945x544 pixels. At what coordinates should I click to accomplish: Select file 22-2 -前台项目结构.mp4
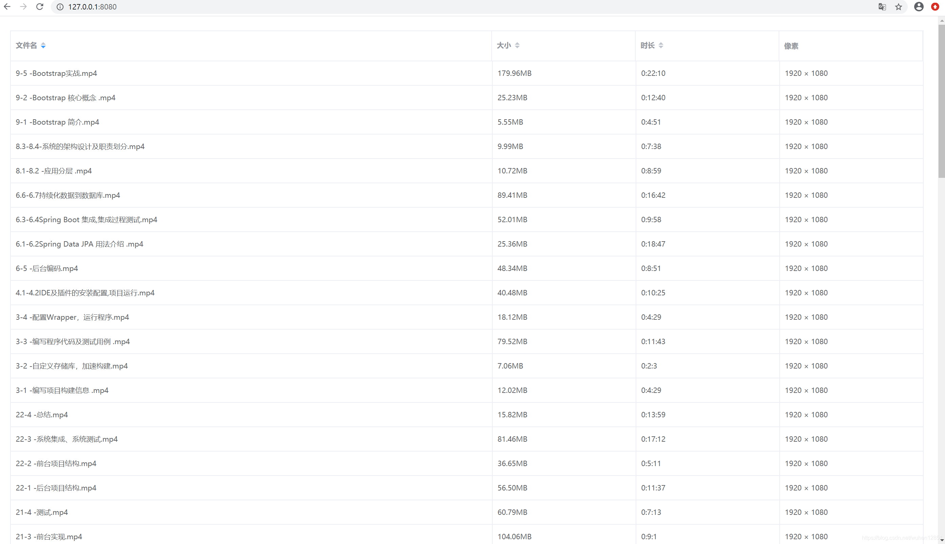pos(56,464)
